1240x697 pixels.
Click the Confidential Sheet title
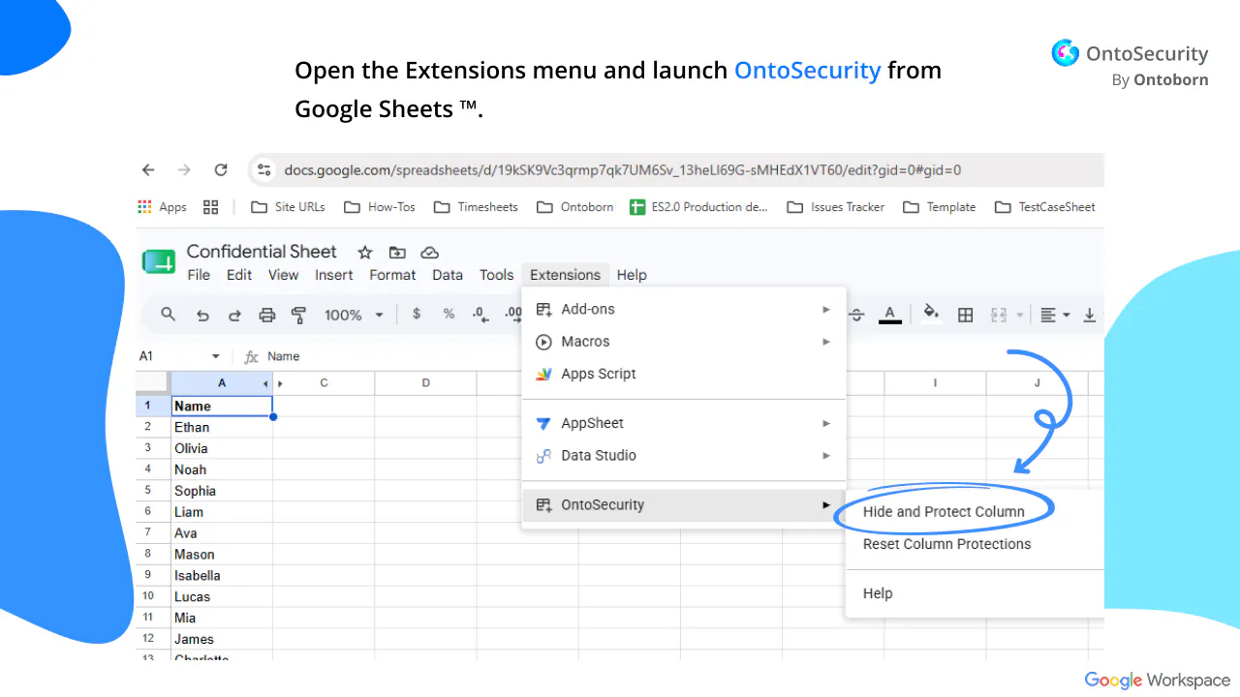(x=262, y=252)
